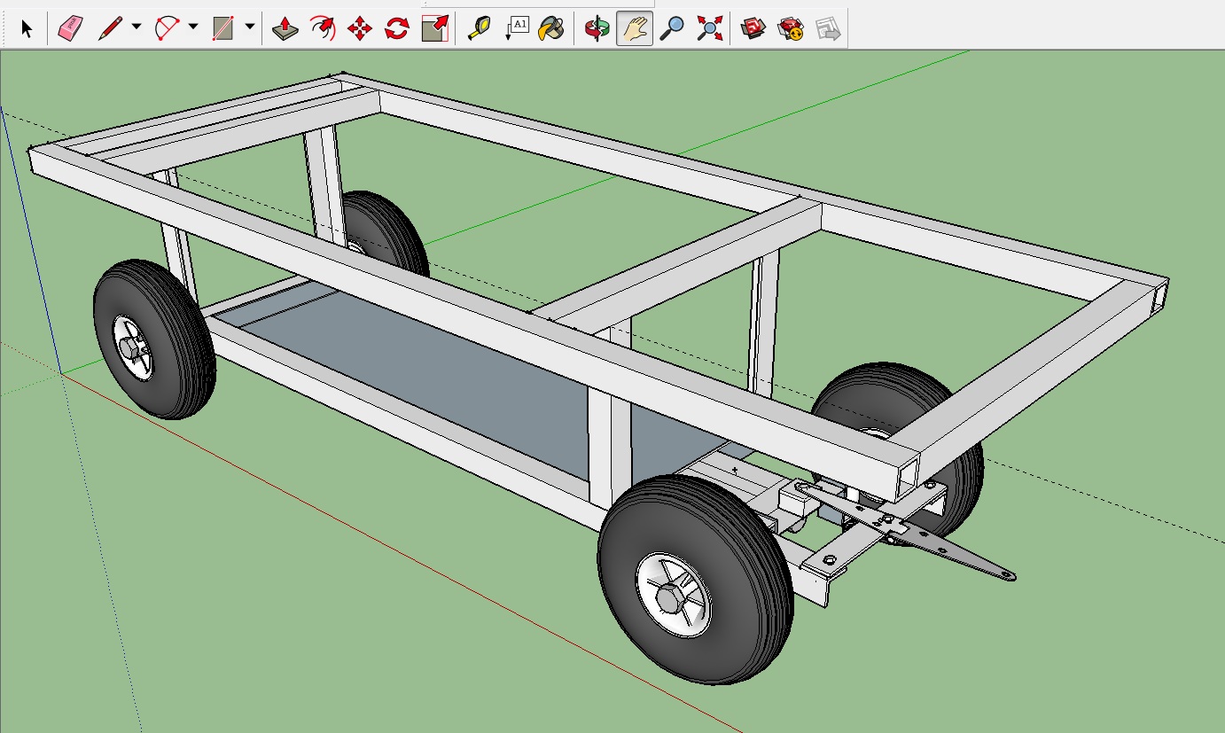
Task: Select the Line pencil tool
Action: (110, 28)
